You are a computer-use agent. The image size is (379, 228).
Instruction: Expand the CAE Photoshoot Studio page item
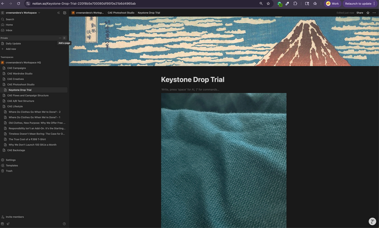(4, 84)
